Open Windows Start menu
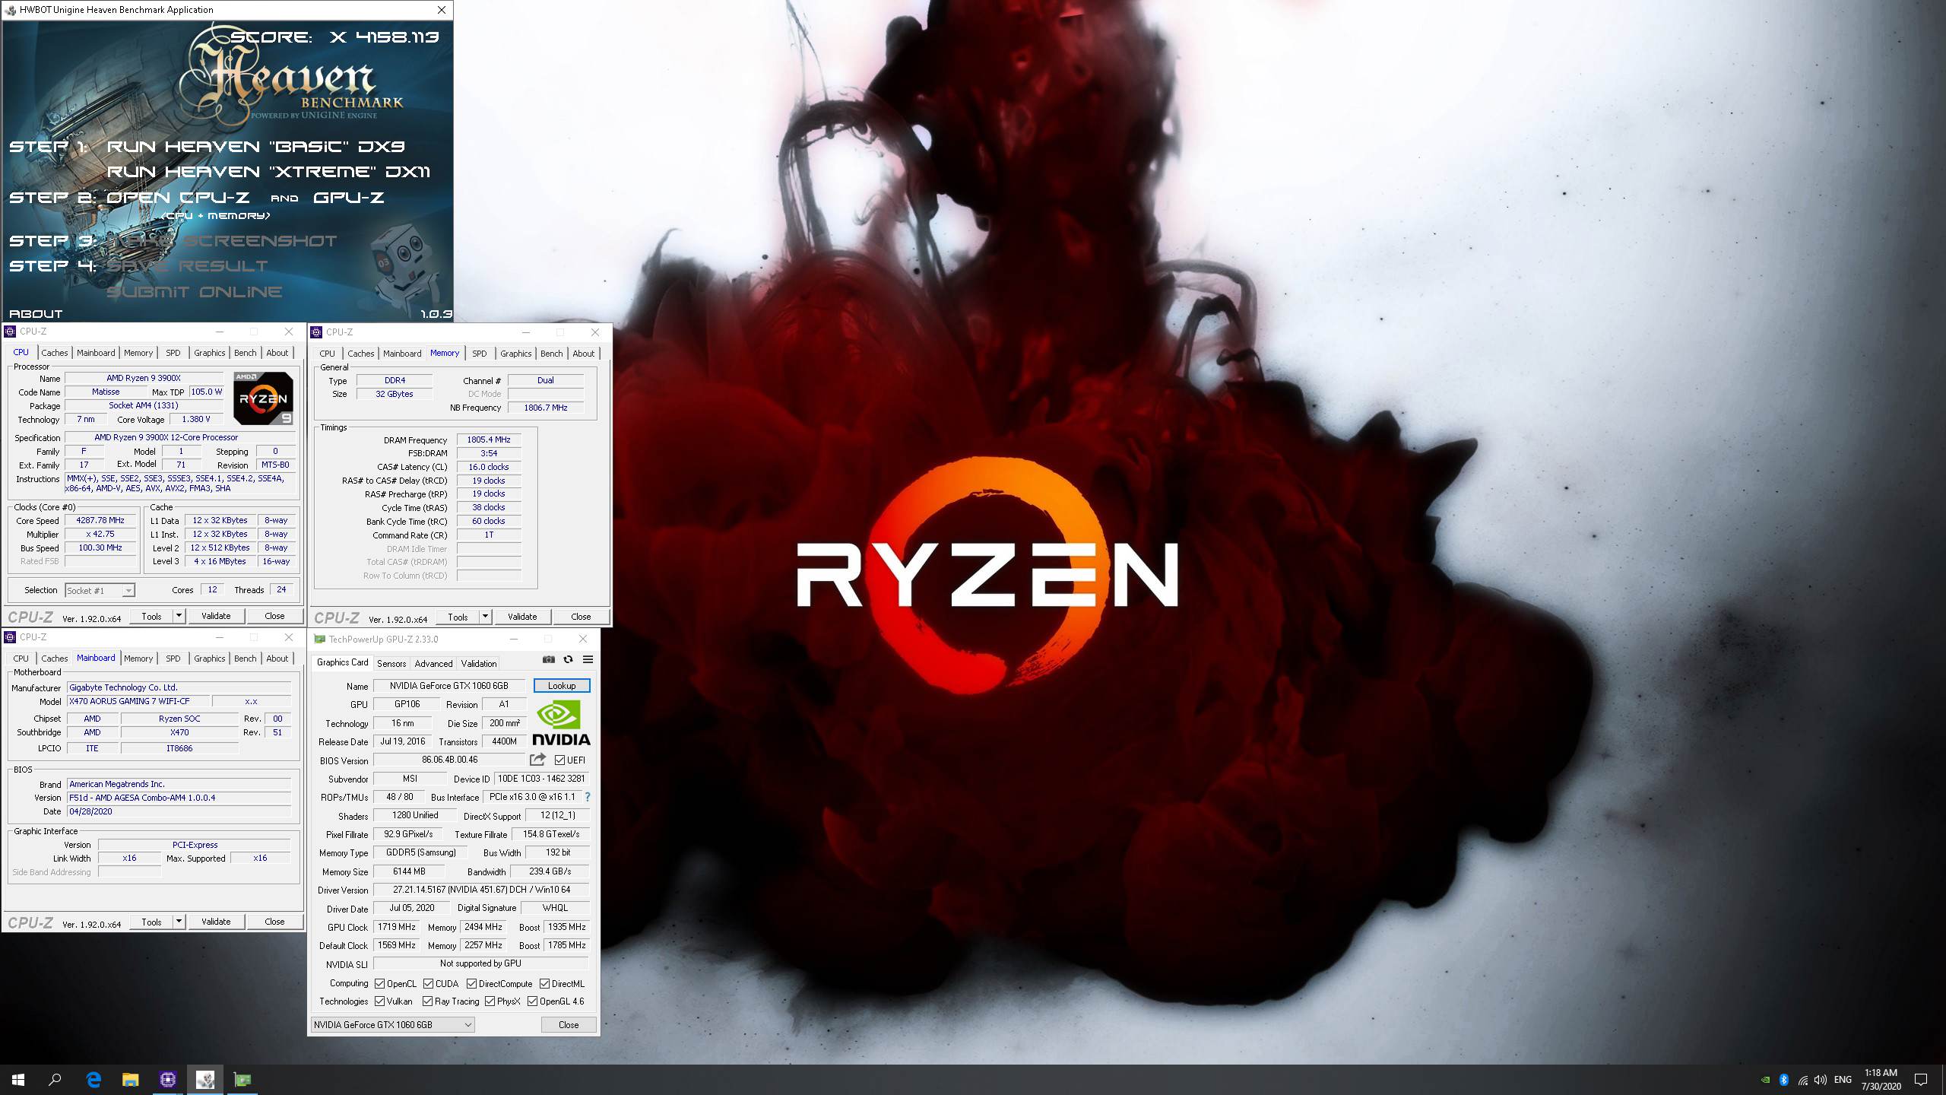 [18, 1079]
